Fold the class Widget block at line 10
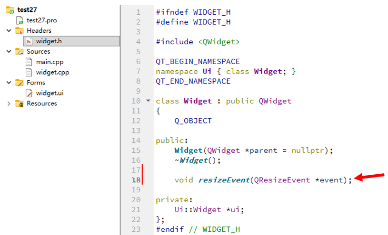The width and height of the screenshot is (388, 235). tap(148, 101)
